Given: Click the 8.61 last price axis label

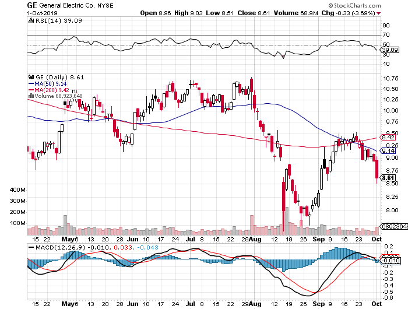Looking at the screenshot, I should tap(388, 178).
